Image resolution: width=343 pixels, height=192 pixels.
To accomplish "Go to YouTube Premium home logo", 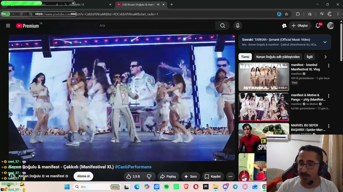I will (x=27, y=26).
